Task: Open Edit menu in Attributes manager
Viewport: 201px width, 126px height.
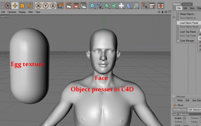Action: pos(187,100)
